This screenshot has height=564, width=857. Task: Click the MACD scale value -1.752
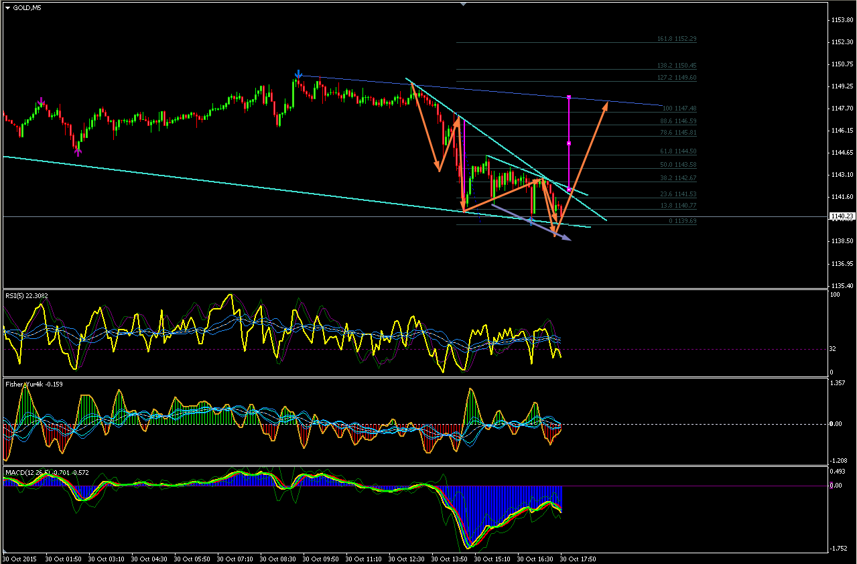(838, 549)
